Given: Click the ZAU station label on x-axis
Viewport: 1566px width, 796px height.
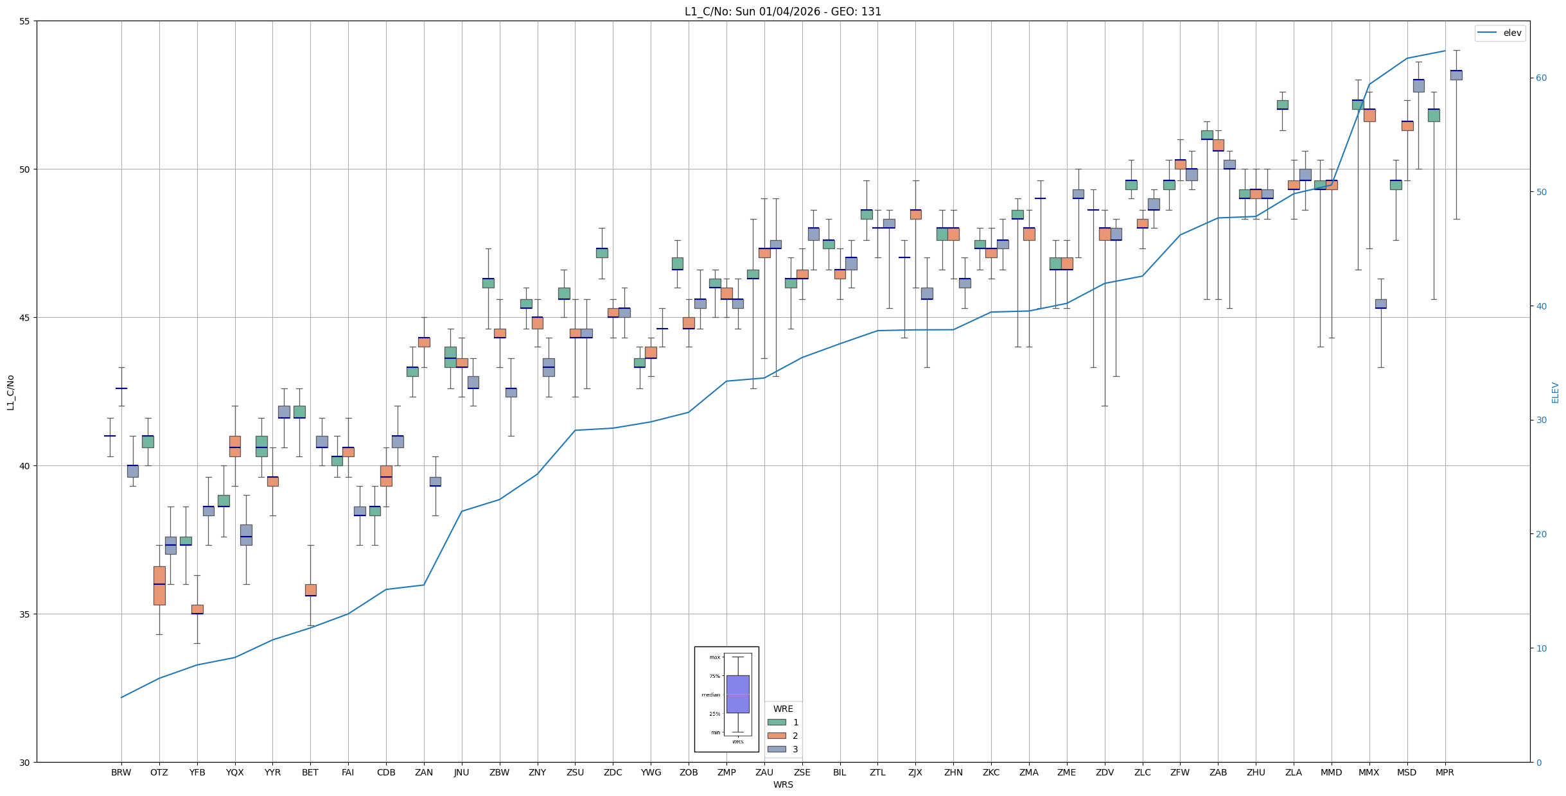Looking at the screenshot, I should [x=764, y=772].
